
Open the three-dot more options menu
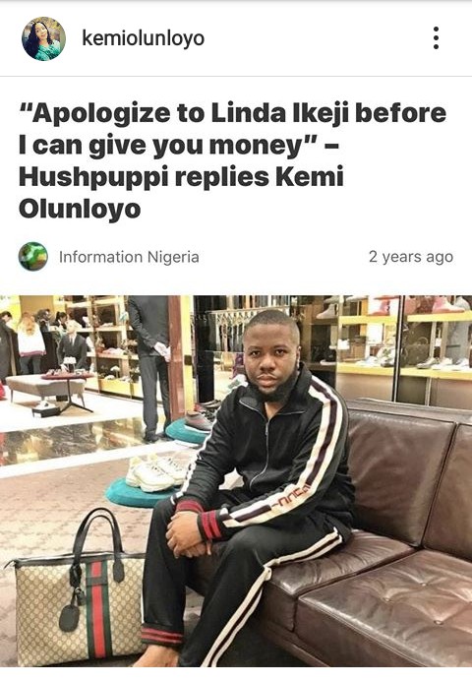pos(436,37)
